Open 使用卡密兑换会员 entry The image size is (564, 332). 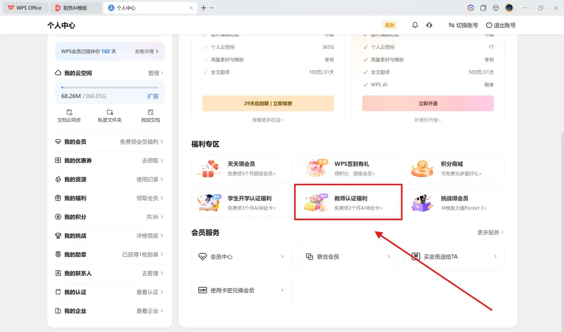[241, 290]
